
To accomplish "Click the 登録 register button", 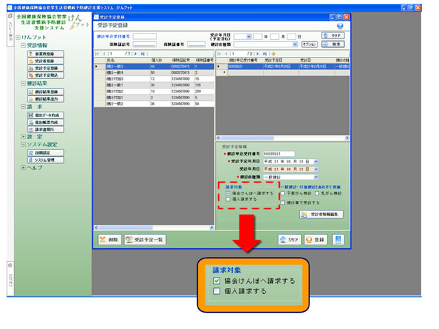I will tap(314, 240).
